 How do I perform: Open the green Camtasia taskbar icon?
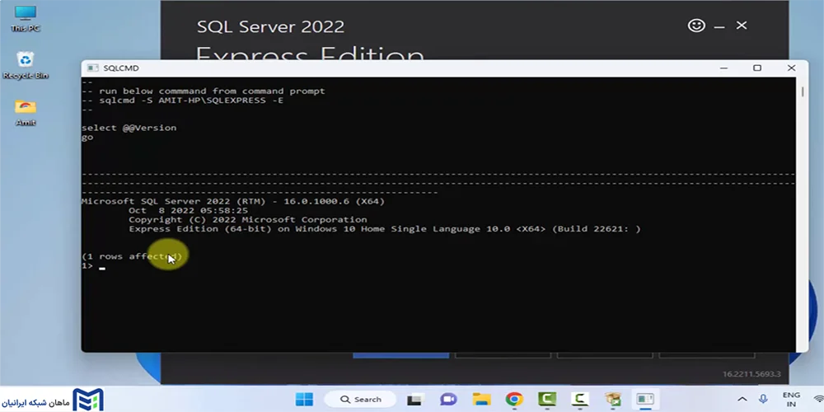pyautogui.click(x=547, y=400)
